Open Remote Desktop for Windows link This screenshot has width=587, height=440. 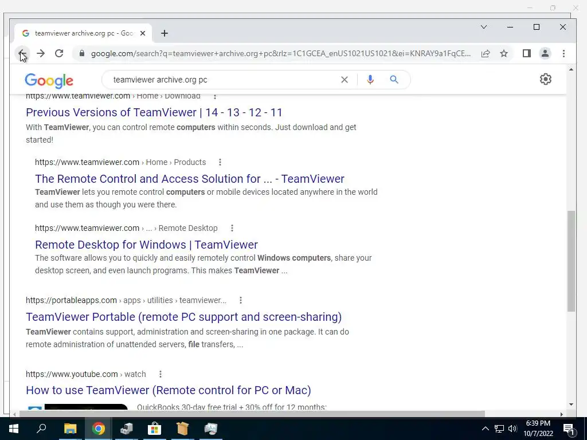tap(146, 244)
